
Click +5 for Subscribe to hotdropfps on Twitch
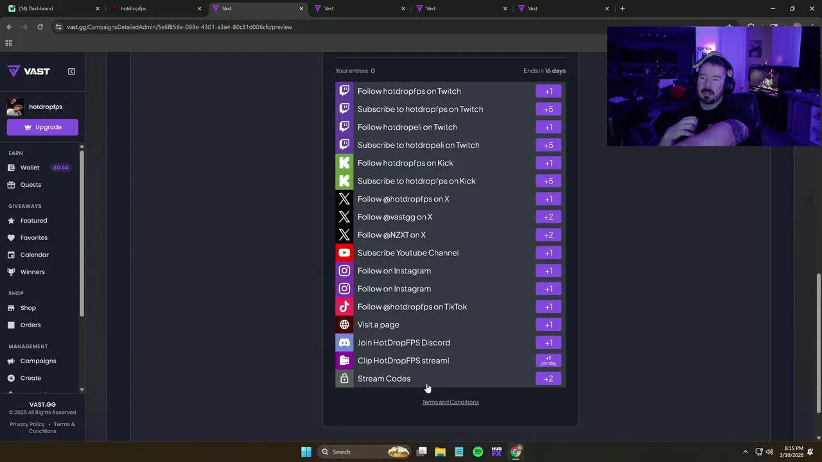548,109
